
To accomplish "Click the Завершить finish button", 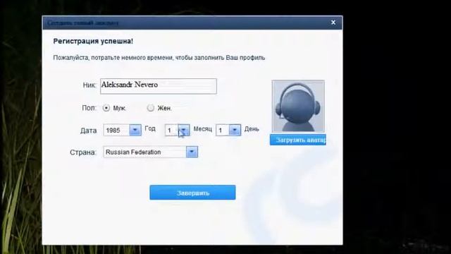I will pyautogui.click(x=192, y=193).
